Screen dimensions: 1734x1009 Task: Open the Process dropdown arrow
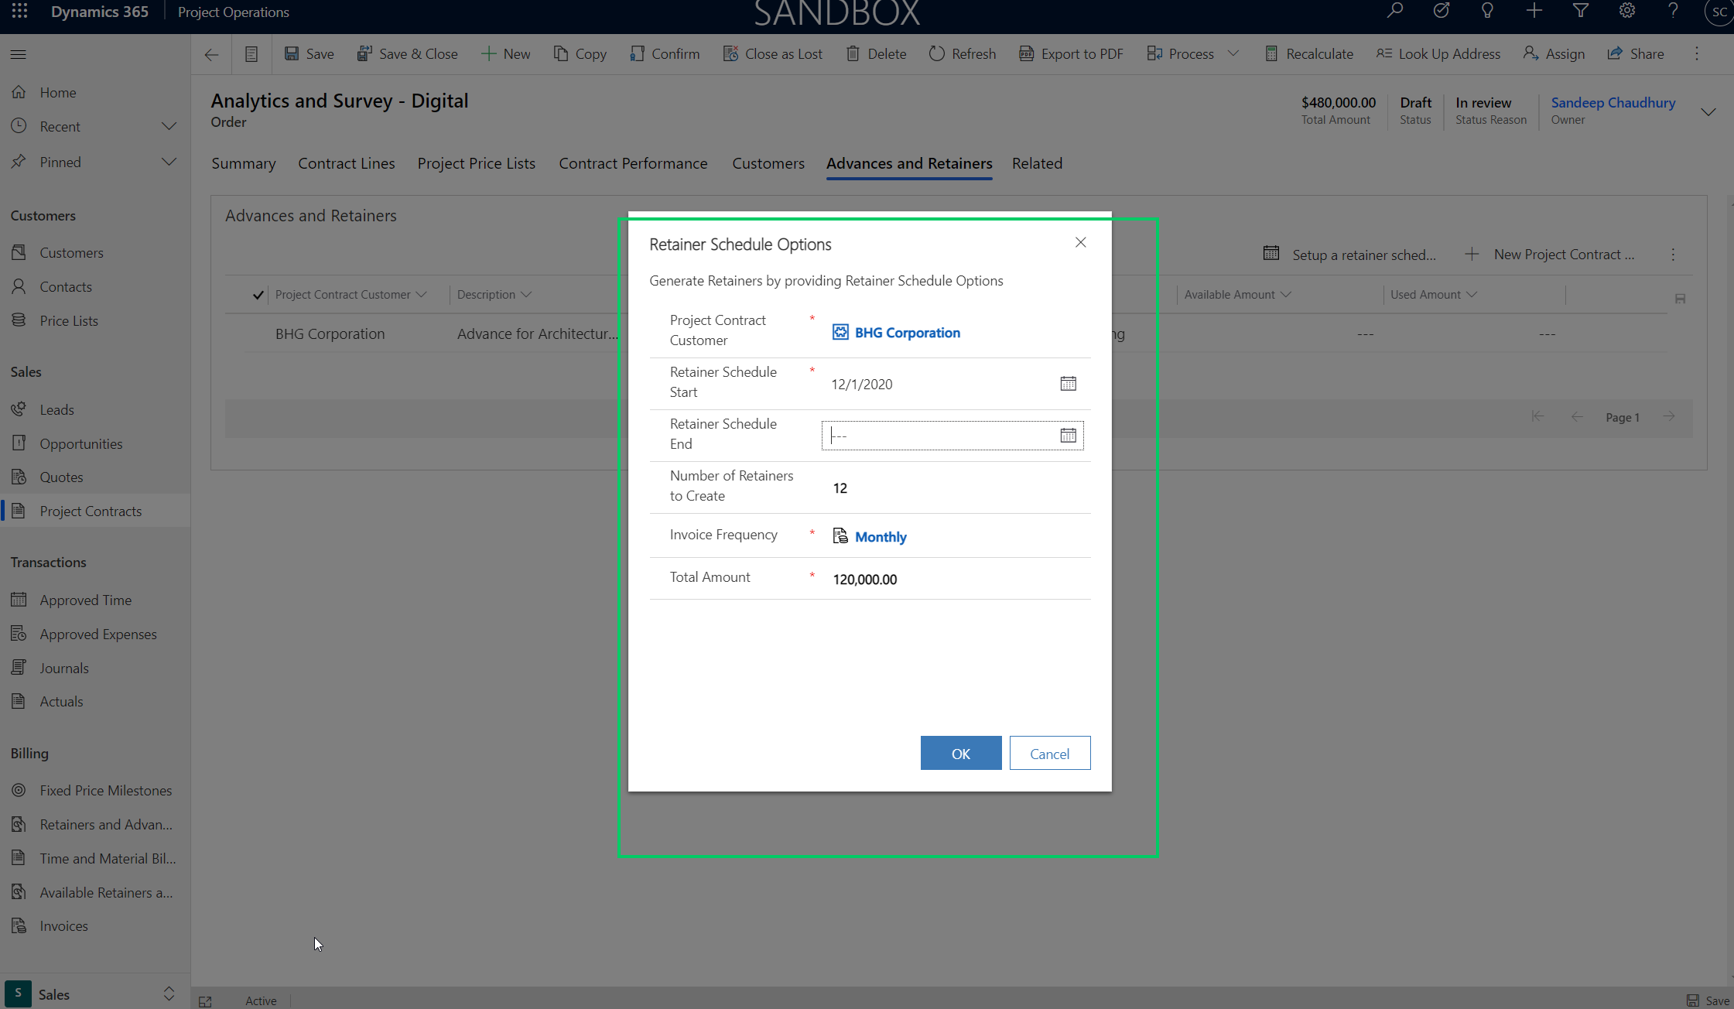pyautogui.click(x=1233, y=53)
